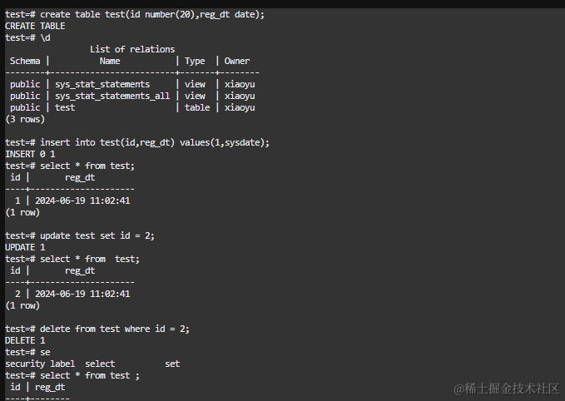
Task: Click the UPDATE 1 output line
Action: point(26,247)
